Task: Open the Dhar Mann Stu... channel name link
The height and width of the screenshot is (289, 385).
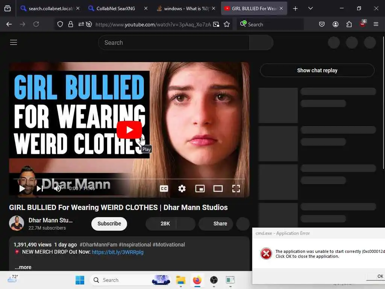Action: [51, 220]
